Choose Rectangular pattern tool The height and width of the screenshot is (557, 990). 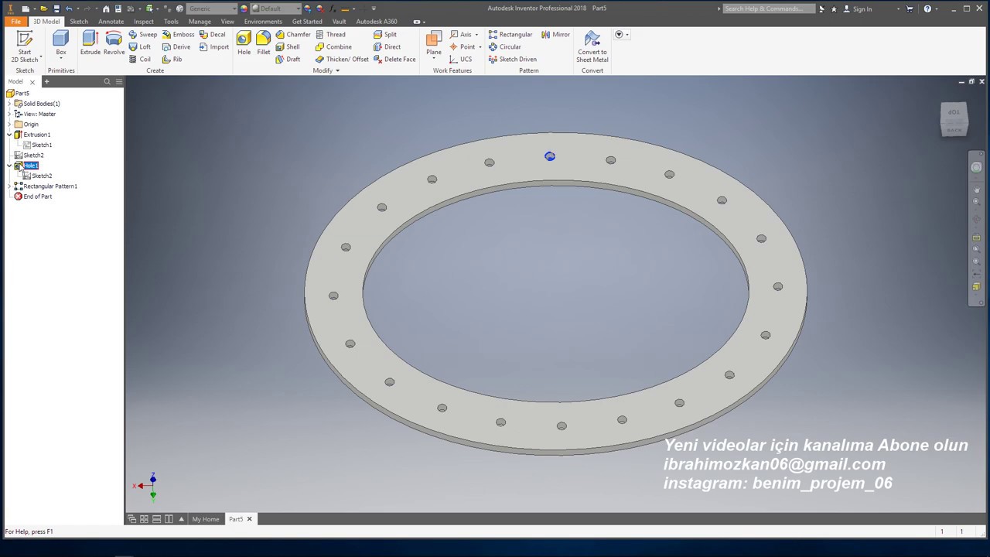click(510, 35)
